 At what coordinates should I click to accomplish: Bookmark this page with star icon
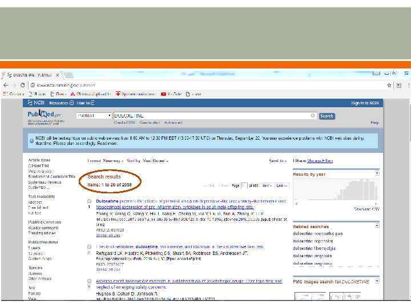tap(389, 85)
